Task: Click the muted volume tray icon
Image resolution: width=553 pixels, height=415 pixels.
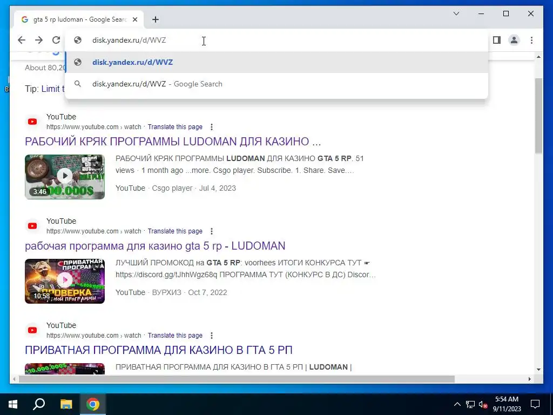Action: click(x=483, y=404)
